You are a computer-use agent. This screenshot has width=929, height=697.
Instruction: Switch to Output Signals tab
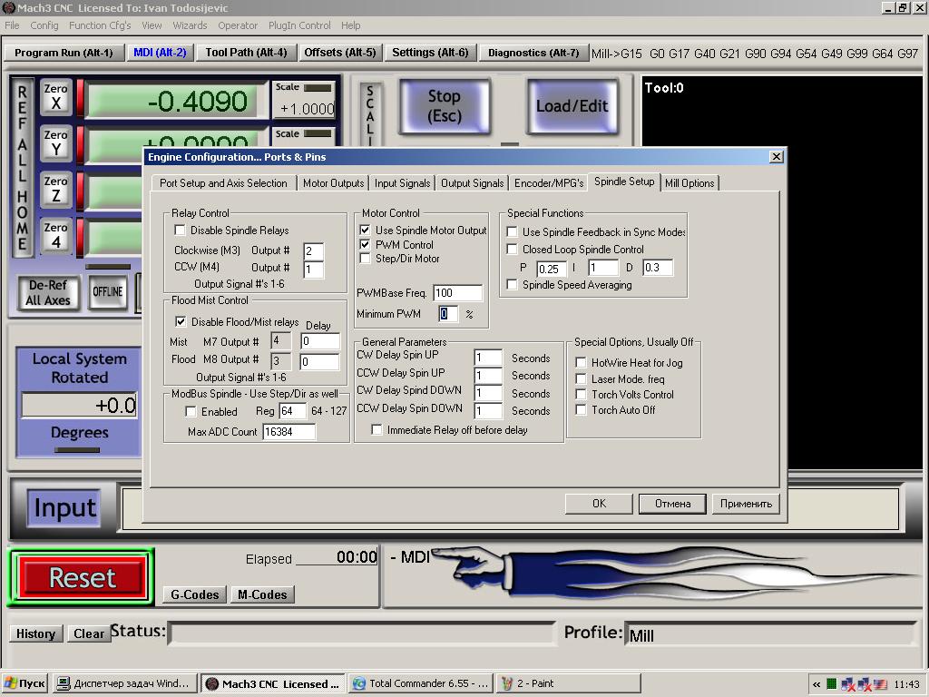click(x=472, y=183)
